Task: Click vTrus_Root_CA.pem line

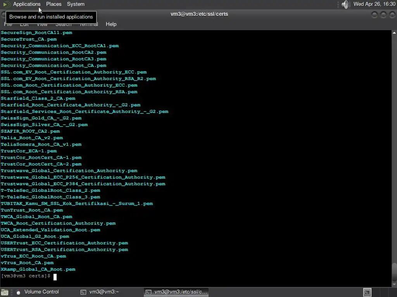Action: click(27, 263)
